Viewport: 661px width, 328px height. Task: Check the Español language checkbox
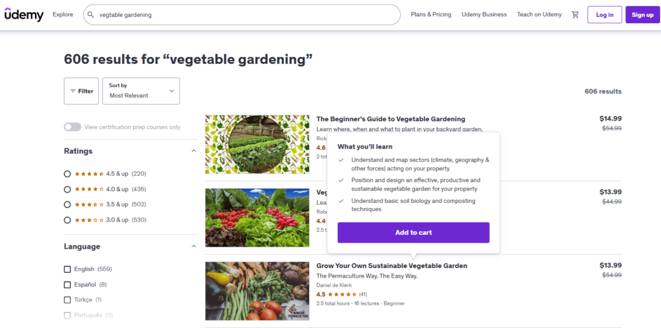(68, 285)
